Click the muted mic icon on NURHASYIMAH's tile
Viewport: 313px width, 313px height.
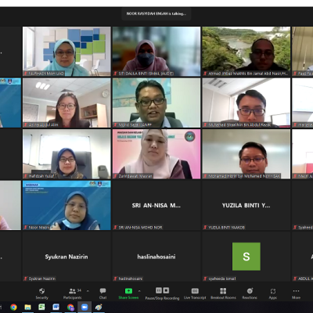[x=26, y=74]
